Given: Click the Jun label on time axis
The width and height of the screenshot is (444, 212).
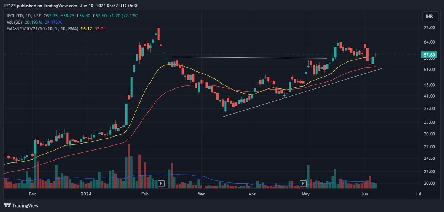Looking at the screenshot, I should [364, 194].
